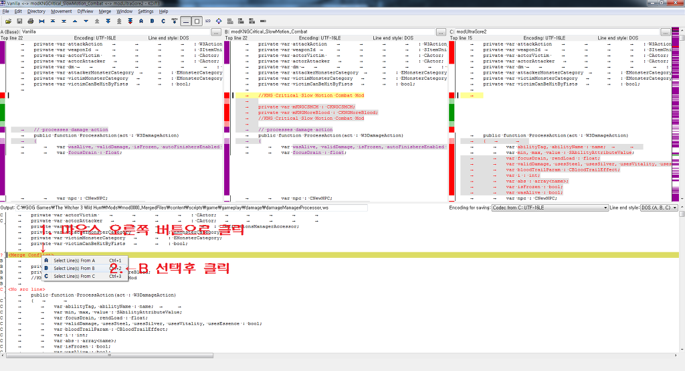
Task: Toggle line numbers display button
Action: pyautogui.click(x=208, y=21)
